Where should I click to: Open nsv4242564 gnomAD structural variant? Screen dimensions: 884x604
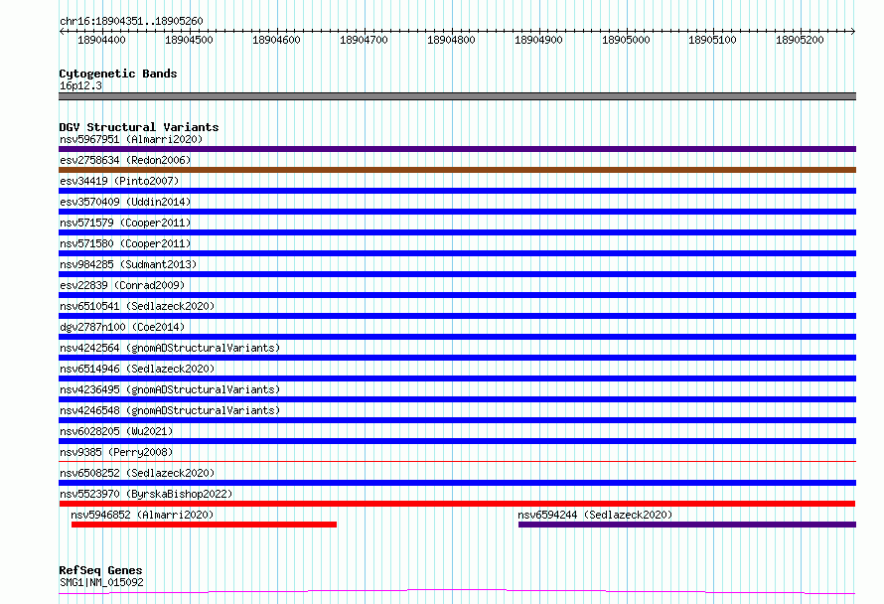(x=170, y=348)
